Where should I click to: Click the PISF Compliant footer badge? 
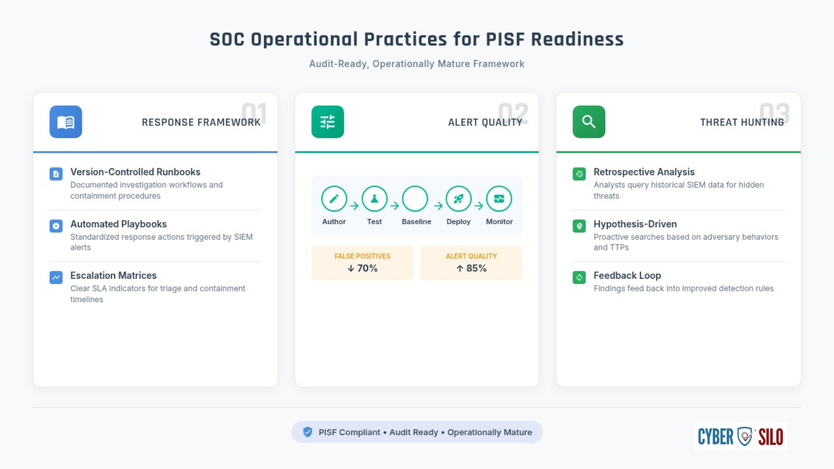click(417, 432)
